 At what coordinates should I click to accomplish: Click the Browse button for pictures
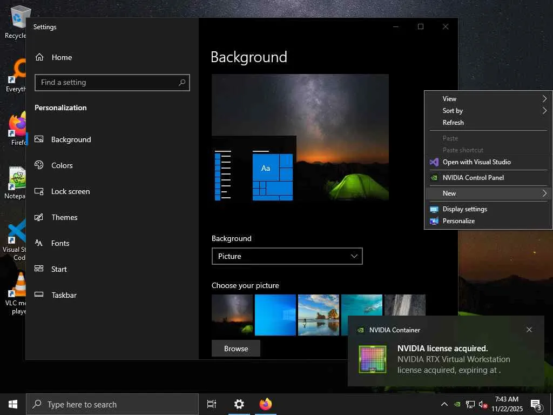(236, 349)
